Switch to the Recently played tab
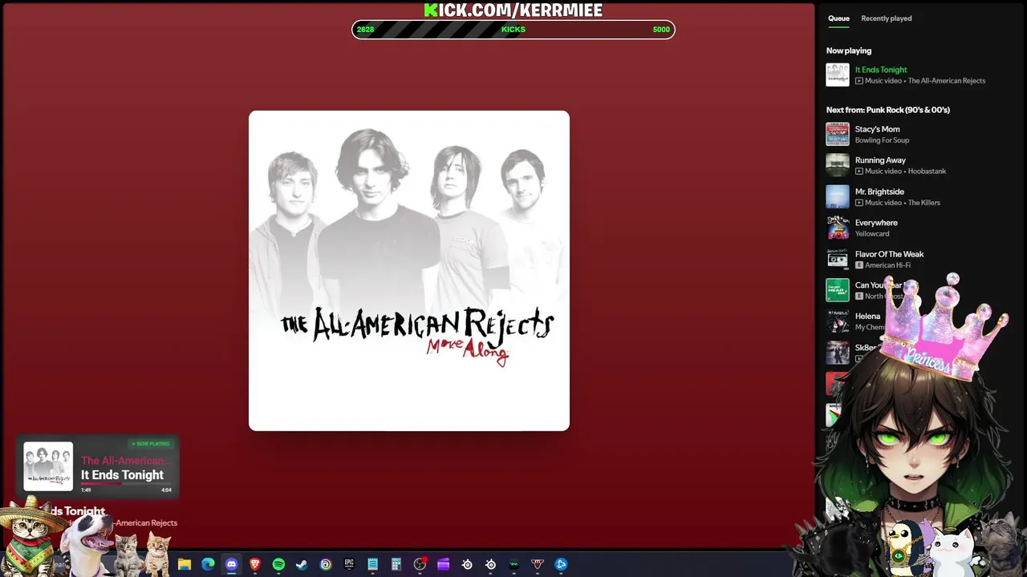Viewport: 1027px width, 577px height. (x=886, y=18)
